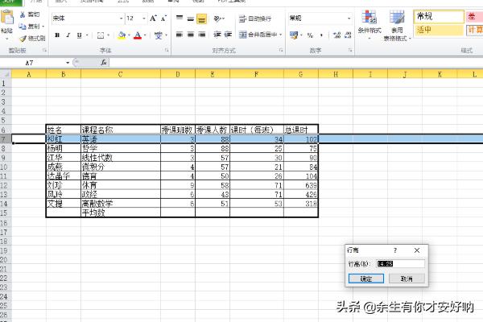Click the Format Painter brush icon
Image resolution: width=483 pixels, height=322 pixels.
23,39
